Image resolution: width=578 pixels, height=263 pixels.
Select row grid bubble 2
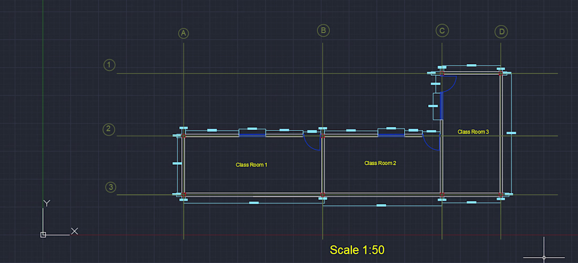click(108, 129)
